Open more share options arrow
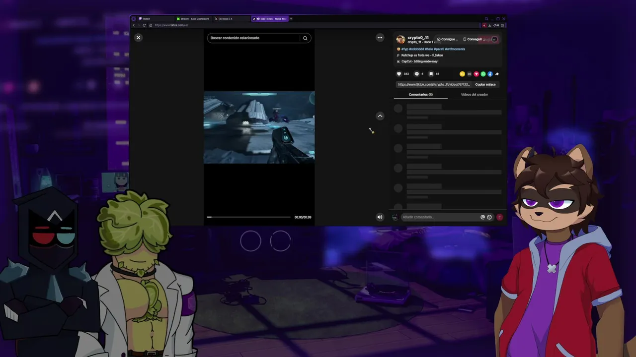636x357 pixels. [497, 74]
